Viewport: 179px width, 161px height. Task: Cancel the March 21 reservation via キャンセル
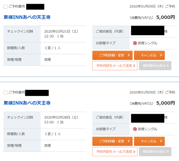click(x=149, y=55)
